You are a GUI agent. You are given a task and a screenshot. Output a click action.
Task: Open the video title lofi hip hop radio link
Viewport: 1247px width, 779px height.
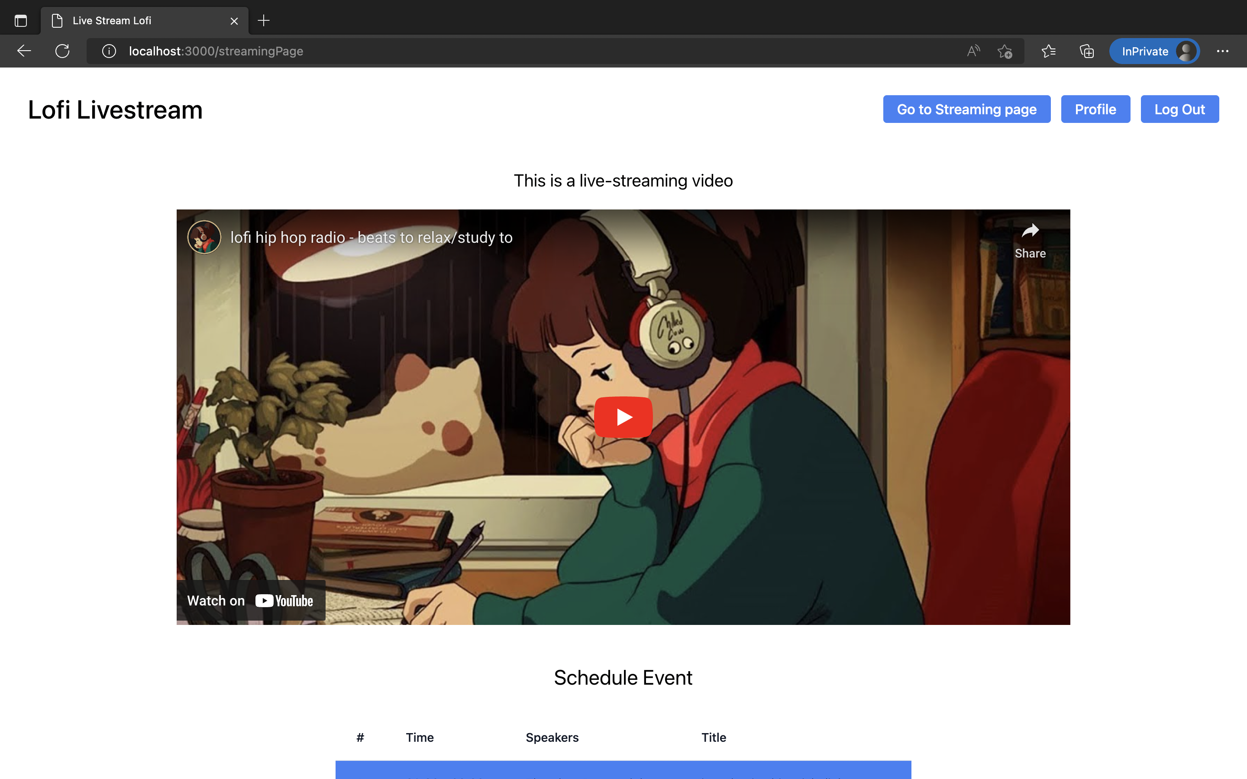click(371, 238)
